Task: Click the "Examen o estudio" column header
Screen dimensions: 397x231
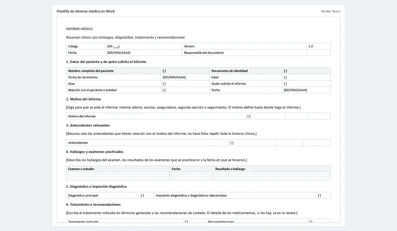Action: [x=118, y=169]
